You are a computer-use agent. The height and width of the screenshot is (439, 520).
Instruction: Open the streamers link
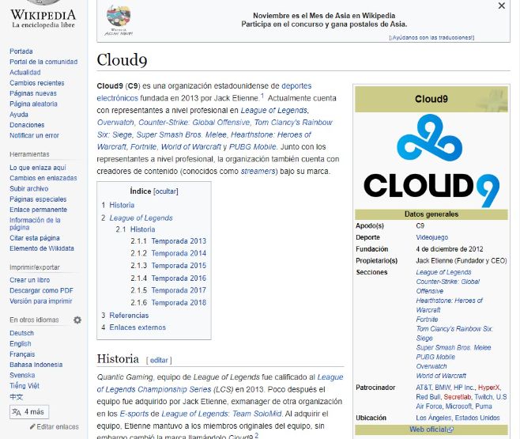pos(258,171)
